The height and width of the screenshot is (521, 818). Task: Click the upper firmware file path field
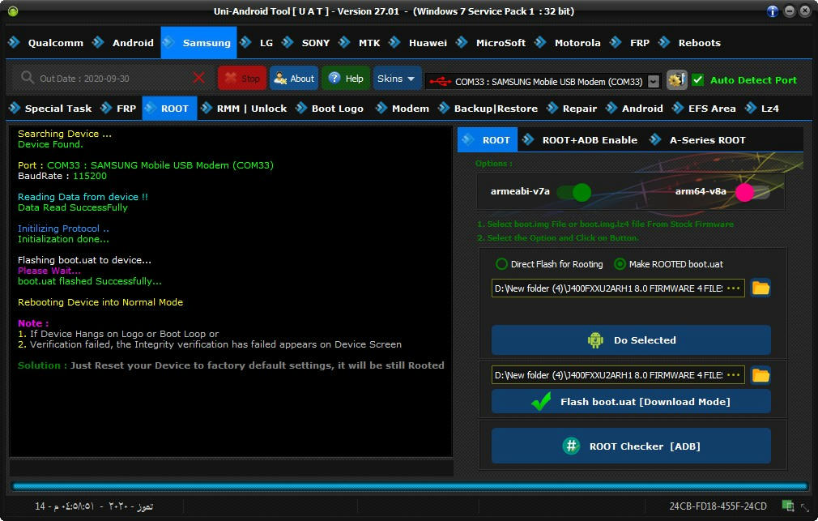(618, 288)
